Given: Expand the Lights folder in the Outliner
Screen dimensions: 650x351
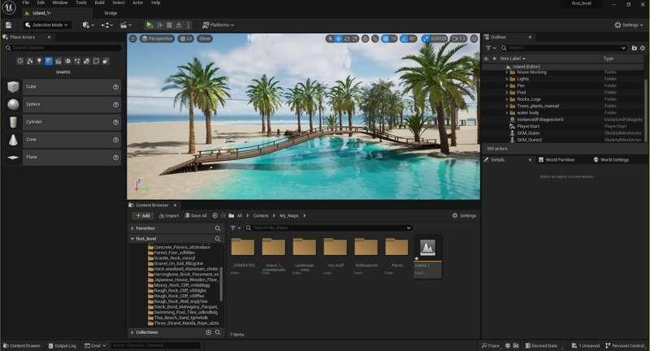Looking at the screenshot, I should (506, 79).
